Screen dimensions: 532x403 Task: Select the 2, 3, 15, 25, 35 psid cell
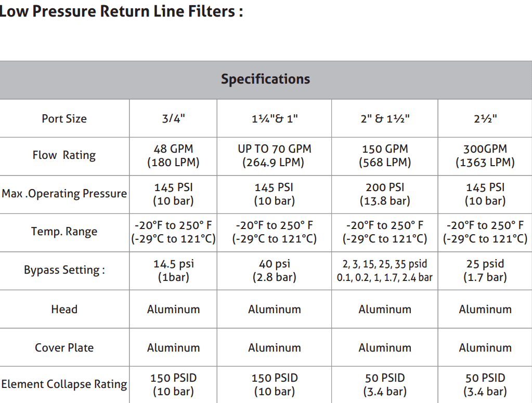coord(385,271)
